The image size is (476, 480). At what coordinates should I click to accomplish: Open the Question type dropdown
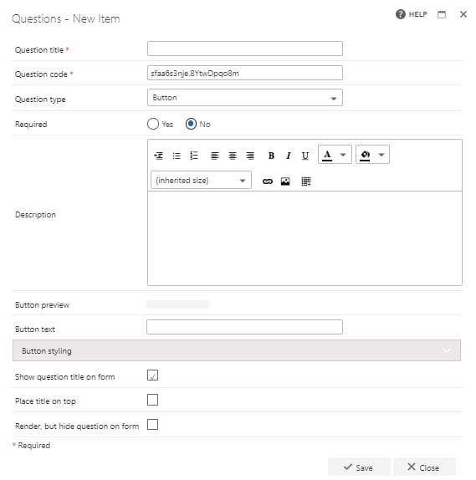(x=245, y=98)
